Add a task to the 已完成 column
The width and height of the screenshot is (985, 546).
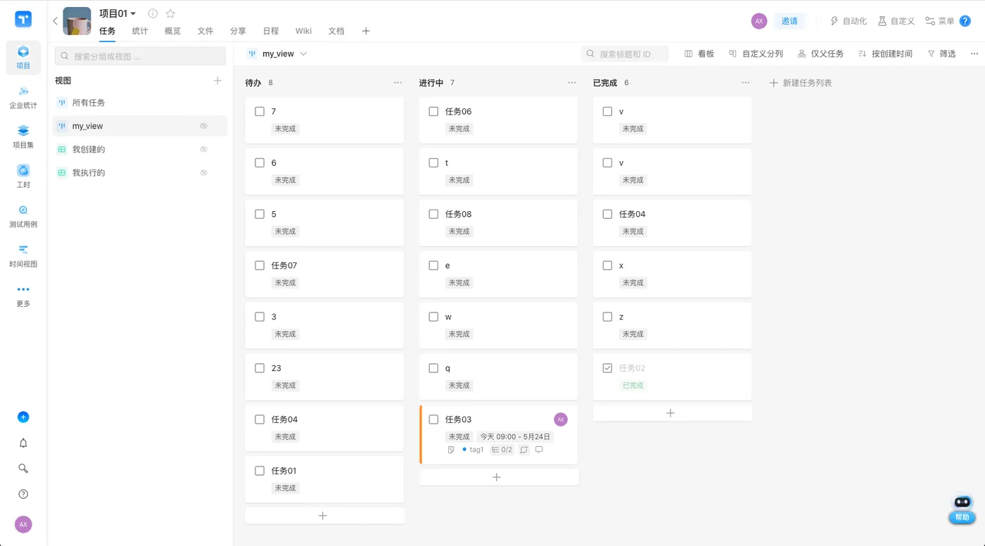coord(672,413)
